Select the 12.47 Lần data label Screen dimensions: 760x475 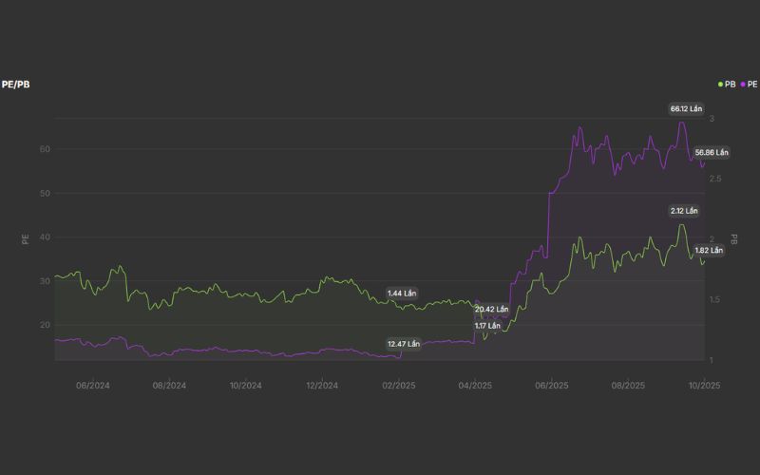[x=403, y=343]
